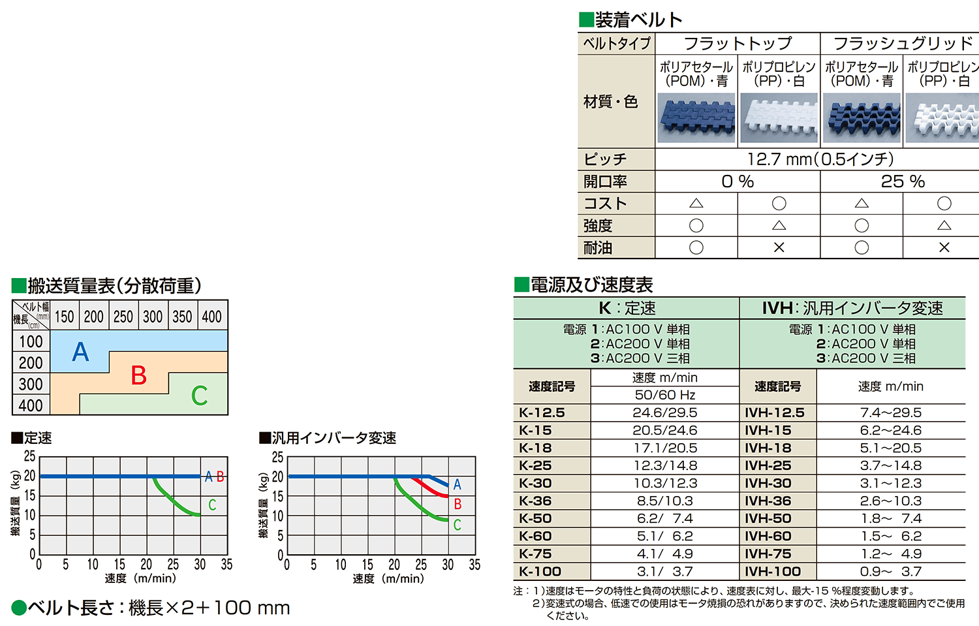Viewport: 979px width, 626px height.
Task: Click the フラットトップ column header
Action: (x=738, y=44)
